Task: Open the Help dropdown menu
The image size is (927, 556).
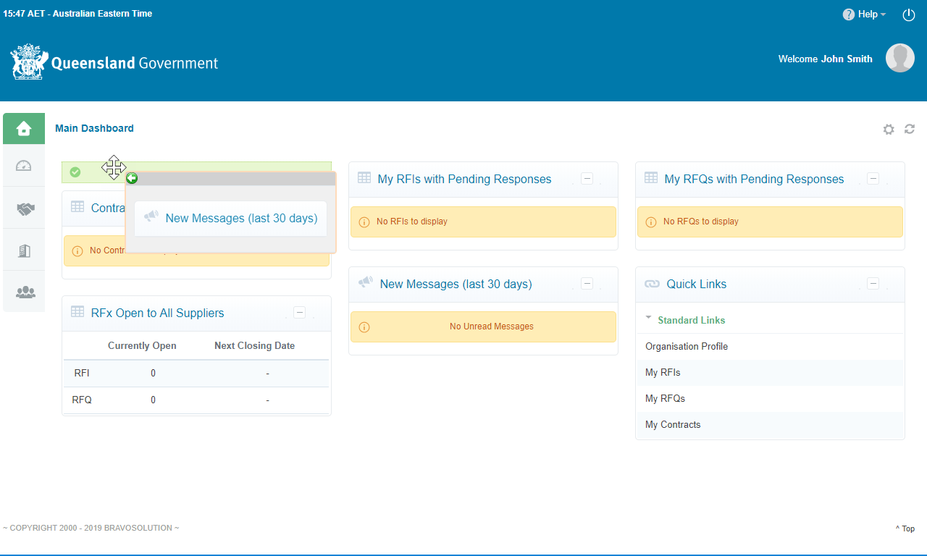Action: [x=865, y=14]
